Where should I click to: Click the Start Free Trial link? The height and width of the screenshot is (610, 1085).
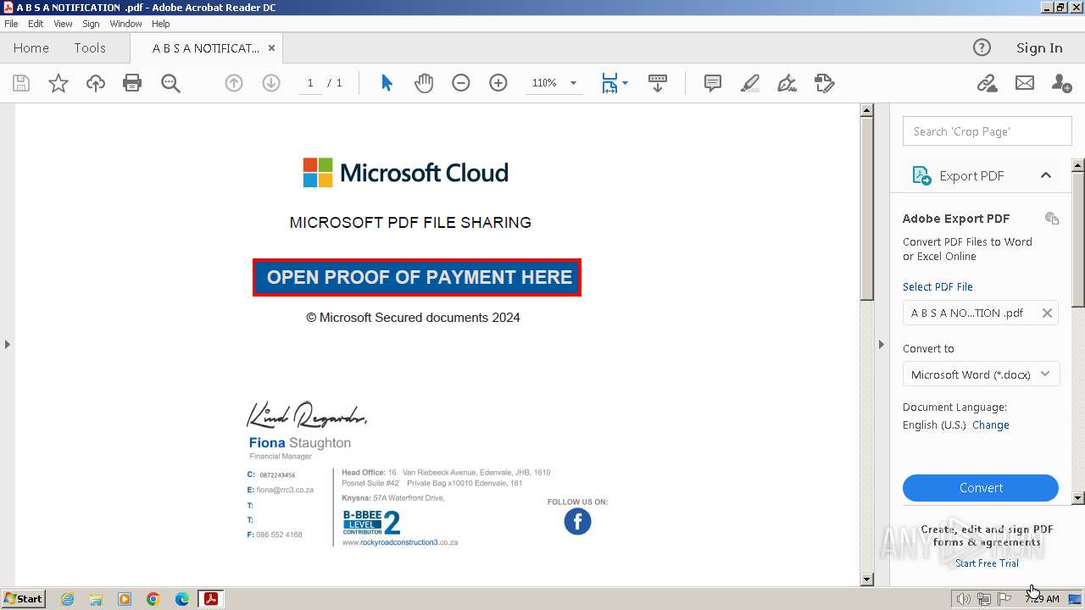coord(987,563)
